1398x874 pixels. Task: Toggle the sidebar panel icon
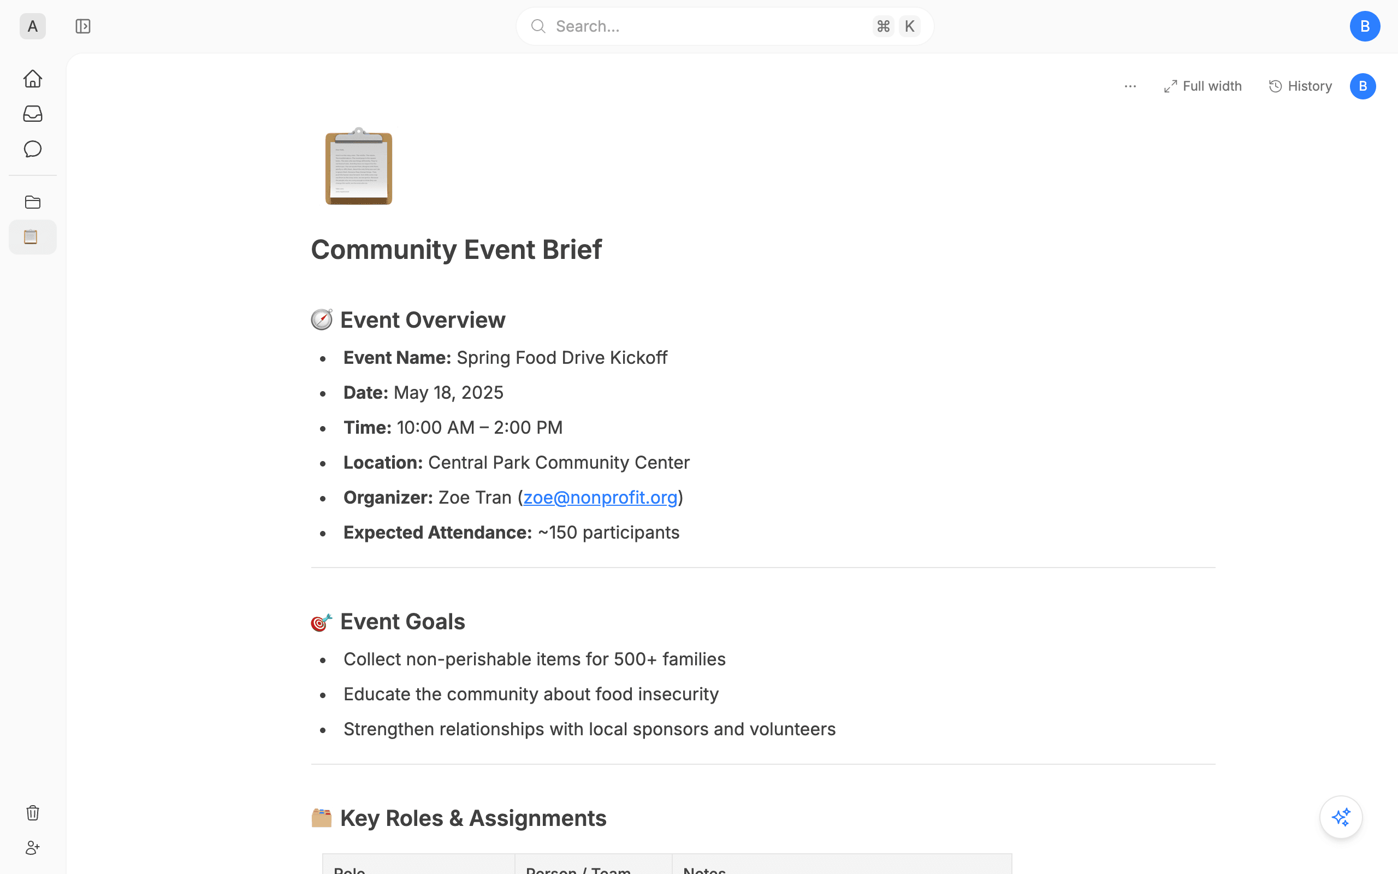tap(83, 27)
